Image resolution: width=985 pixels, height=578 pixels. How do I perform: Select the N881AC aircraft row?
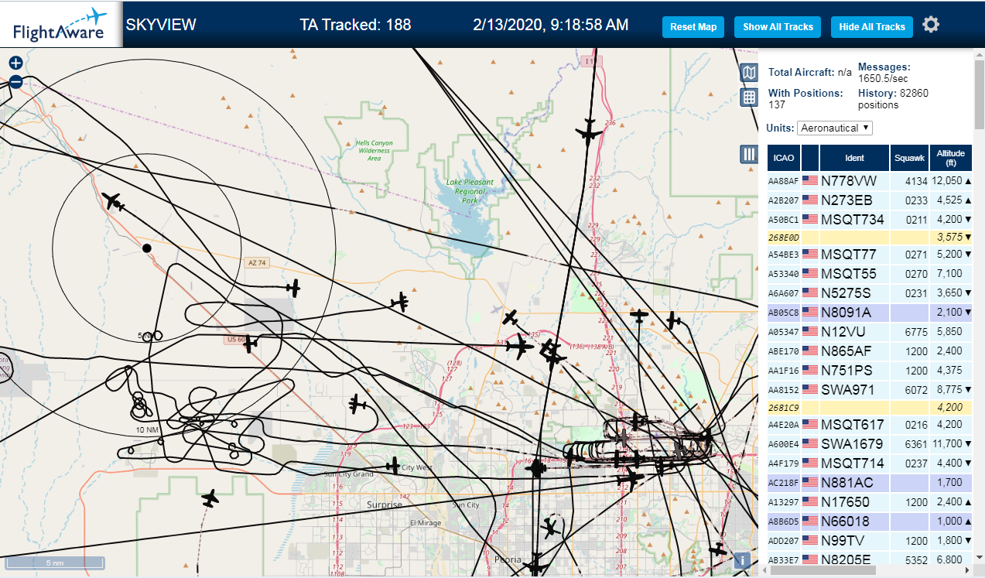pos(870,482)
